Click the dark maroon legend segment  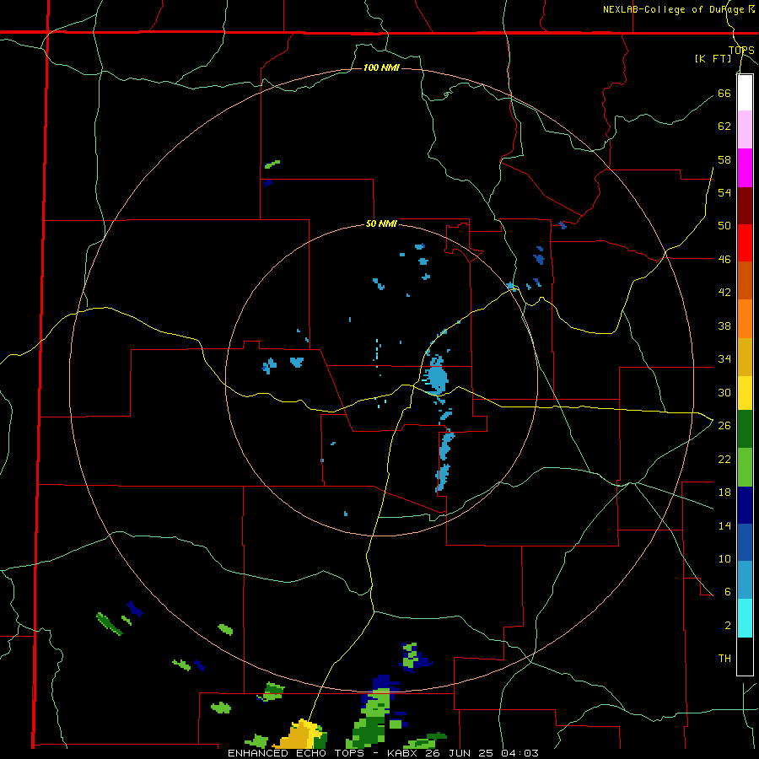click(745, 205)
